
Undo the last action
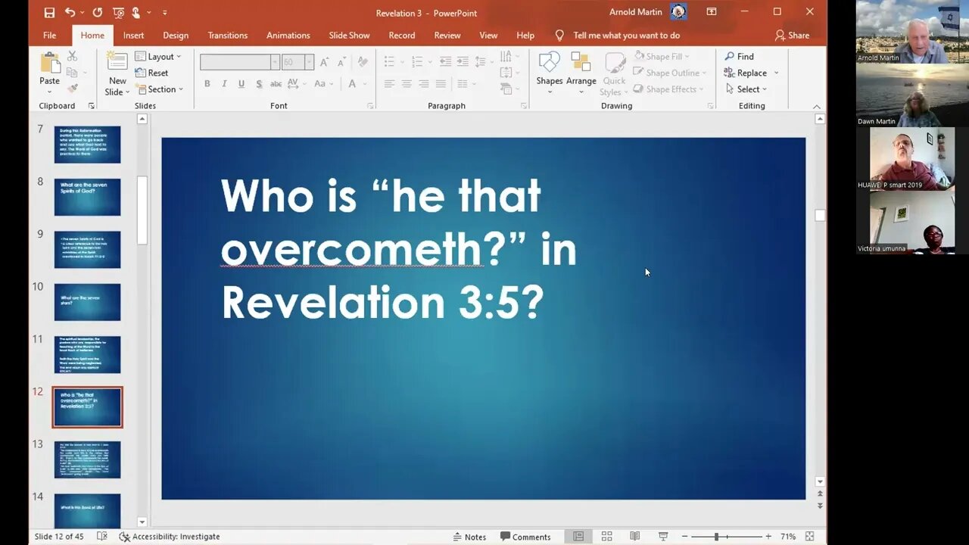(70, 12)
